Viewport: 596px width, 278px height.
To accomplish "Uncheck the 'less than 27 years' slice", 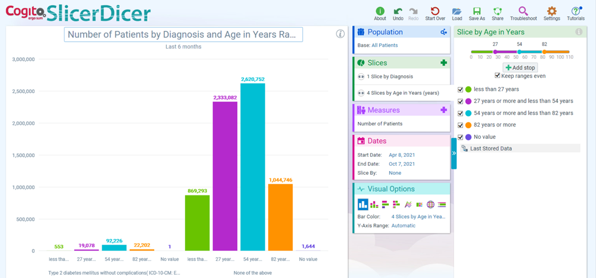I will point(460,89).
